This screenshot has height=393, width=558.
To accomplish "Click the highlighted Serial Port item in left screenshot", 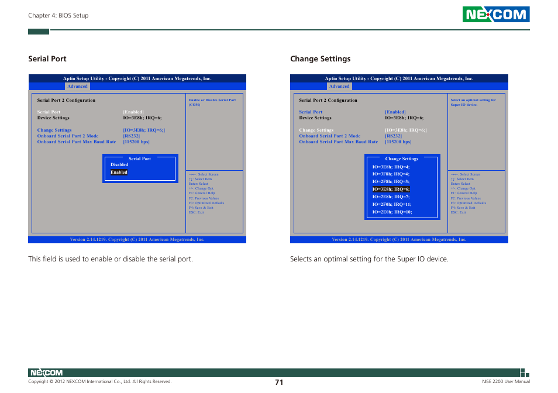I will 49,112.
